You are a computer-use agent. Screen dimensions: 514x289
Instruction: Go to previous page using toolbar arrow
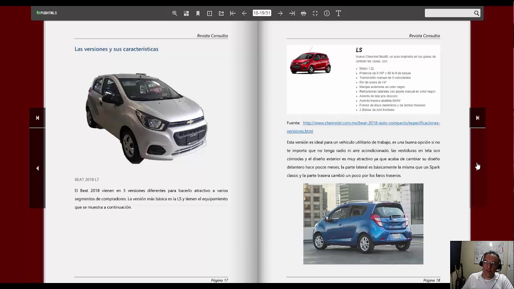[244, 13]
